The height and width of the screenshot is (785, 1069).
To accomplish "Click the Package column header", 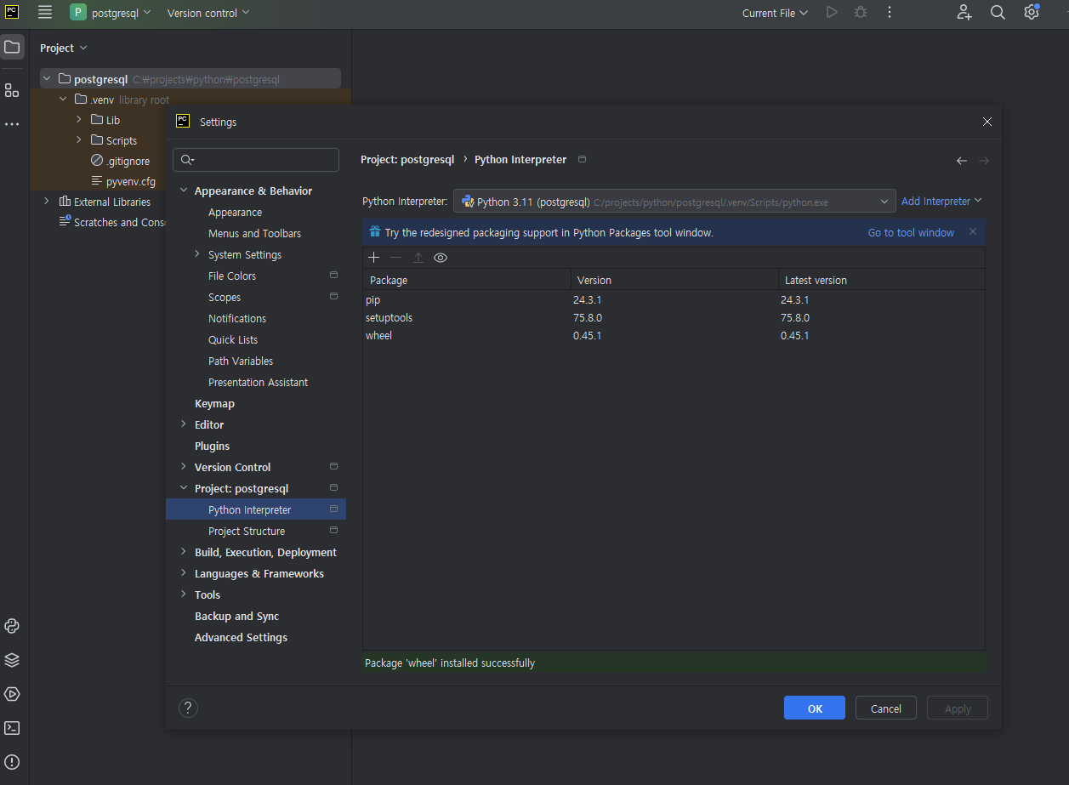I will coord(467,280).
